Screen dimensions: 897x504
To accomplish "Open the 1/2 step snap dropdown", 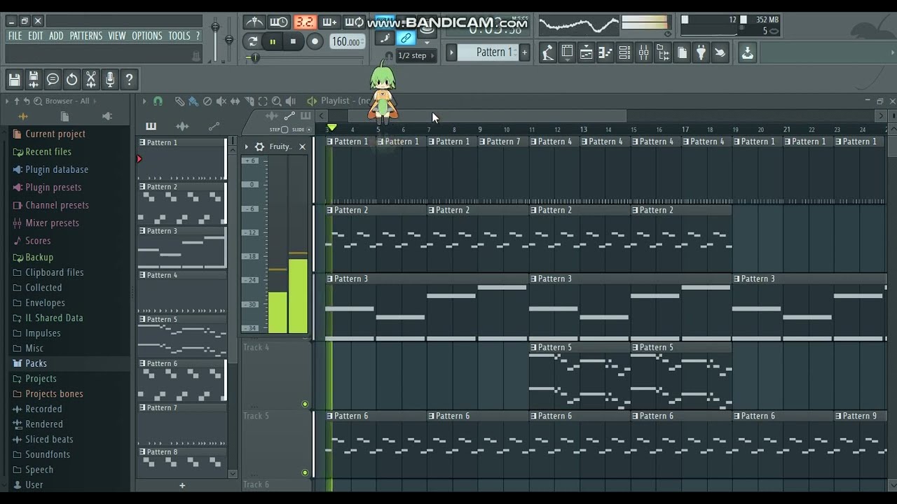I will 416,55.
